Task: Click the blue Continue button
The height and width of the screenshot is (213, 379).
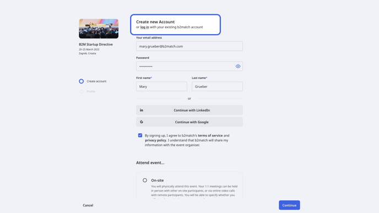Action: point(289,205)
